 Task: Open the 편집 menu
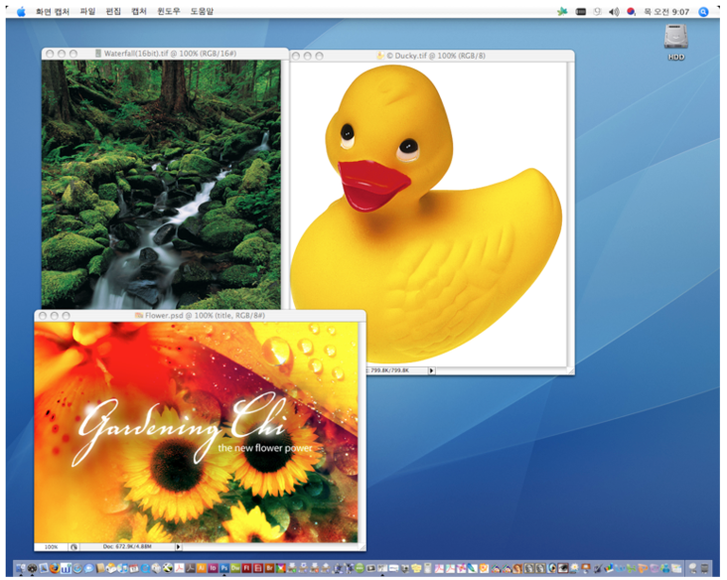114,11
